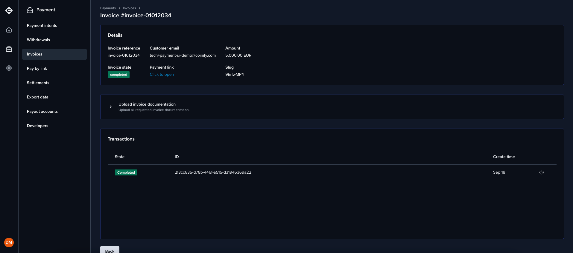Screen dimensions: 573x253
Task: View transaction details via eye icon
Action: [x=541, y=172]
